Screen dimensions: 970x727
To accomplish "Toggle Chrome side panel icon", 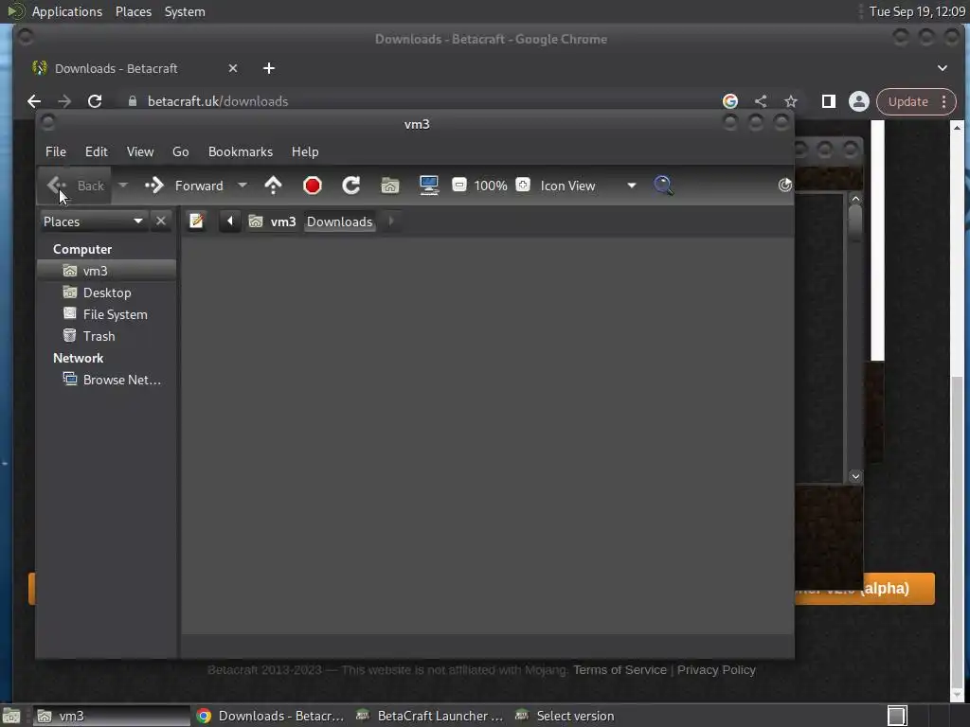I will pos(828,101).
